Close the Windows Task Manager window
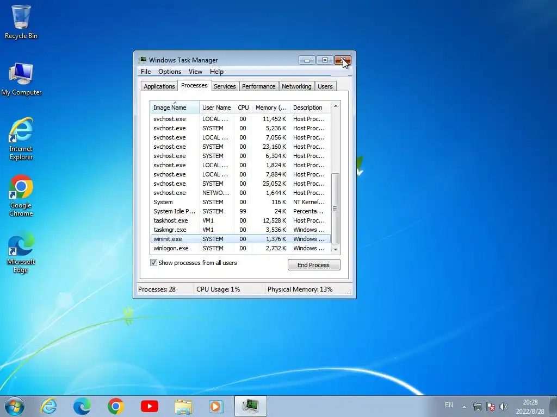557x417 pixels. 343,60
